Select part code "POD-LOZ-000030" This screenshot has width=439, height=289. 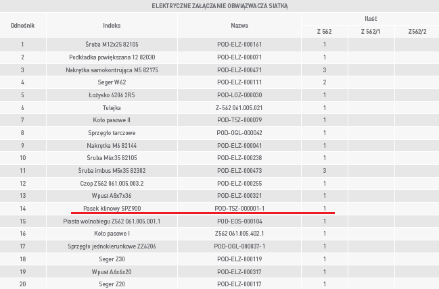[239, 95]
